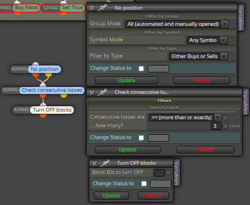Toggle the count checkbox beside how many
The width and height of the screenshot is (250, 205).
click(x=225, y=126)
